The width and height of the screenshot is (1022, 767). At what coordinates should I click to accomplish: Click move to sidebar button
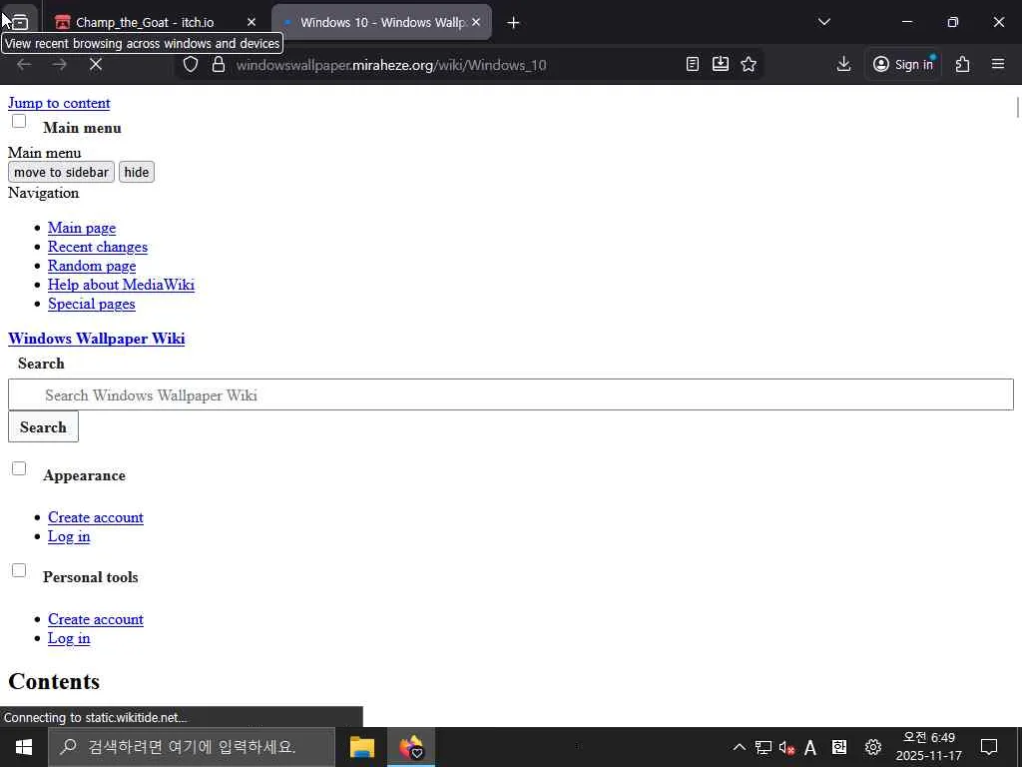tap(61, 172)
